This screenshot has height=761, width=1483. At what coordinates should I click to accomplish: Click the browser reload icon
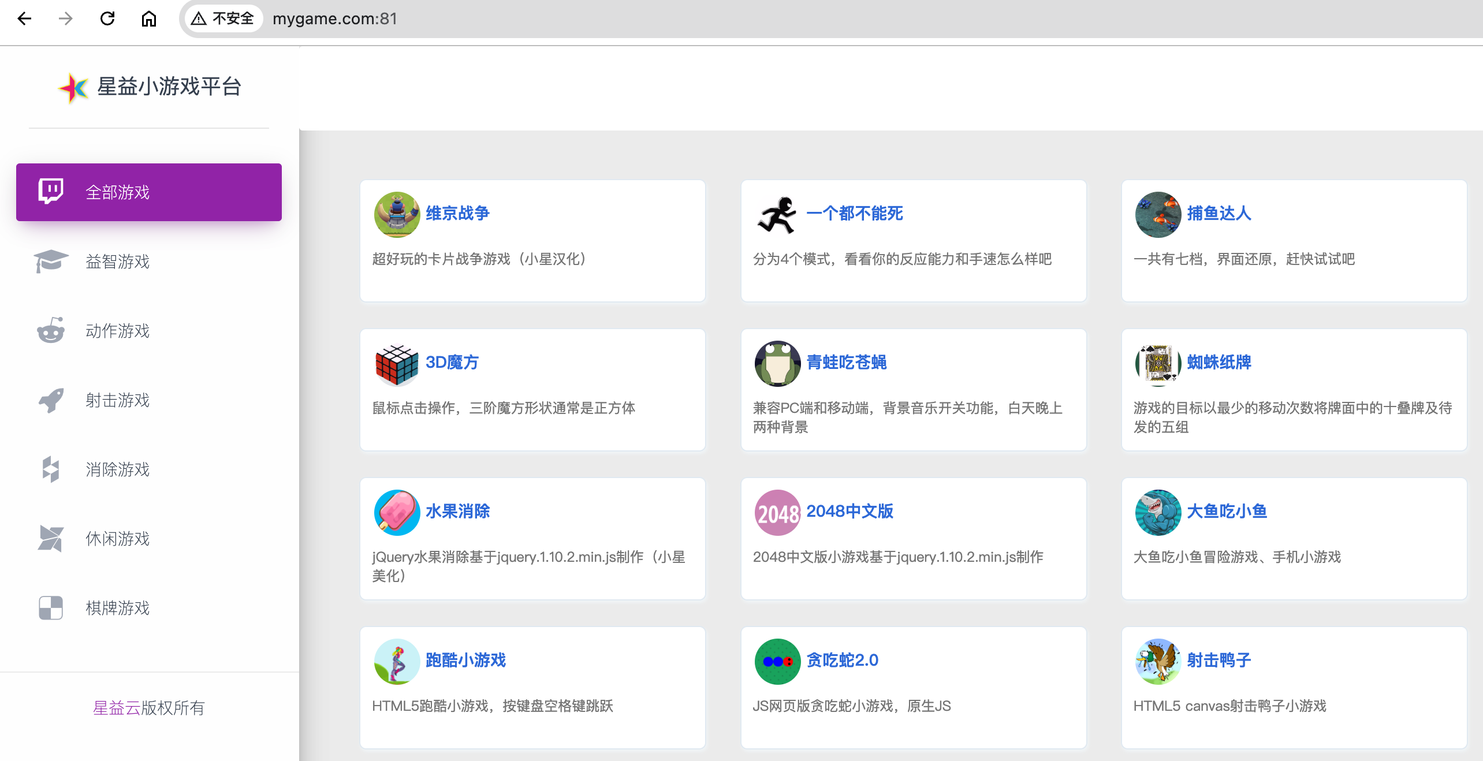tap(107, 18)
